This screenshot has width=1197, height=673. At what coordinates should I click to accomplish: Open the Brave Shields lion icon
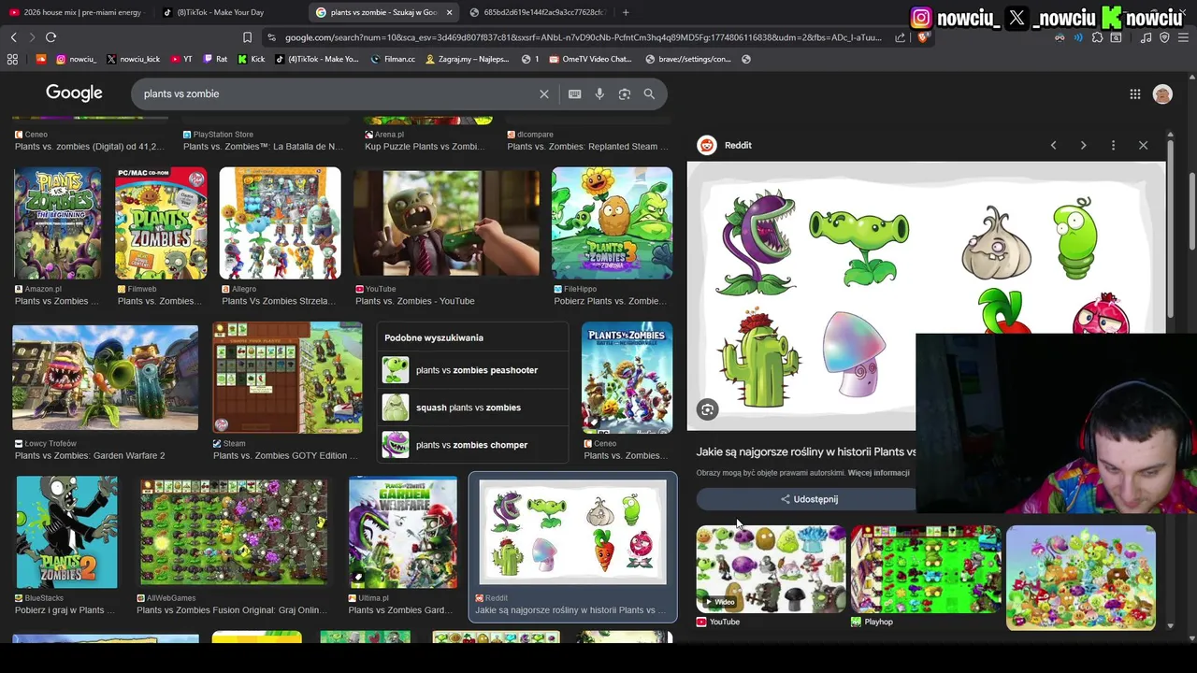[923, 37]
